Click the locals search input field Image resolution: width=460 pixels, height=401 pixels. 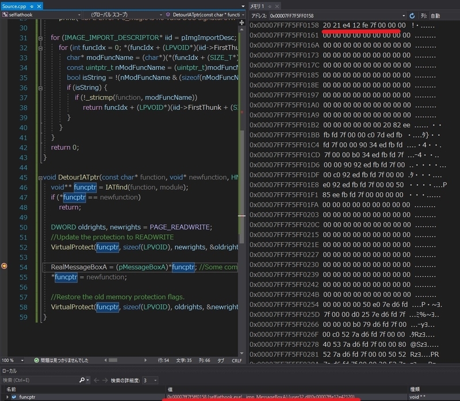click(40, 380)
